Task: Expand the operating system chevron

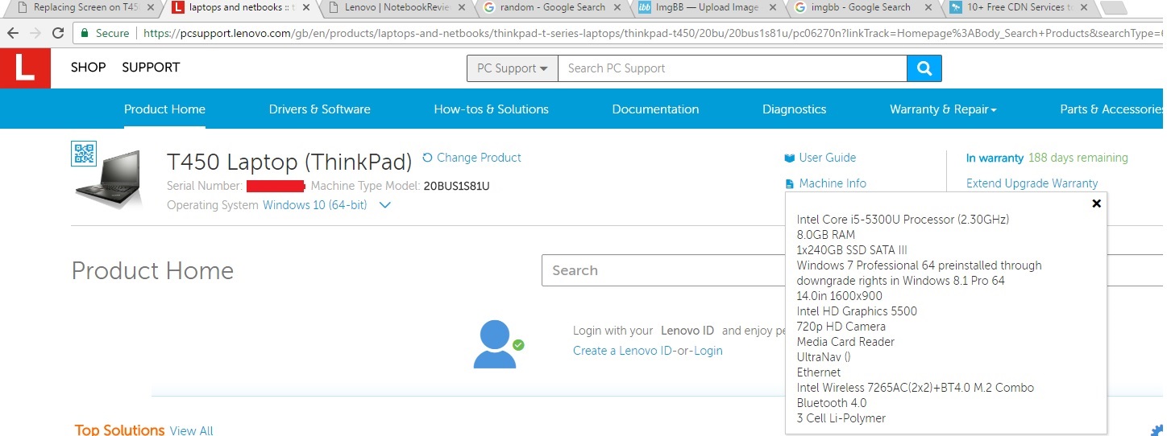Action: pos(385,205)
